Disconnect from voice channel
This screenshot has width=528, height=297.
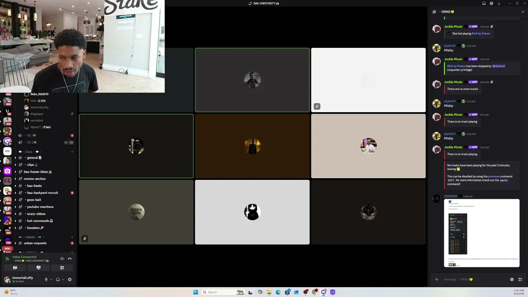coord(69,259)
